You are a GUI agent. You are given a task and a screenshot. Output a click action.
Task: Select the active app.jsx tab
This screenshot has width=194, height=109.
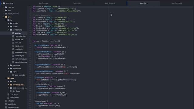pyautogui.click(x=143, y=3)
